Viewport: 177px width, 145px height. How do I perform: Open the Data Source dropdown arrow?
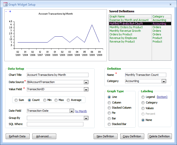click(x=86, y=82)
